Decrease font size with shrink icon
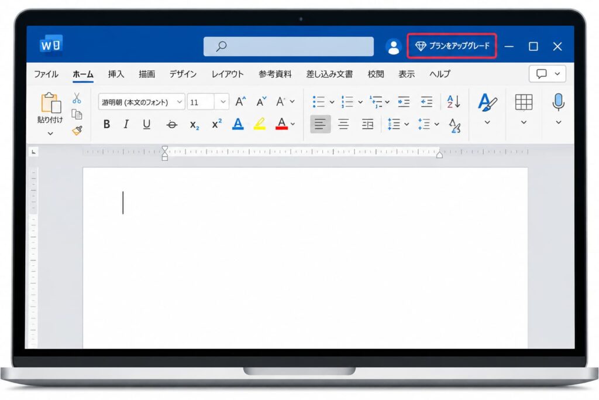This screenshot has width=599, height=400. 261,101
